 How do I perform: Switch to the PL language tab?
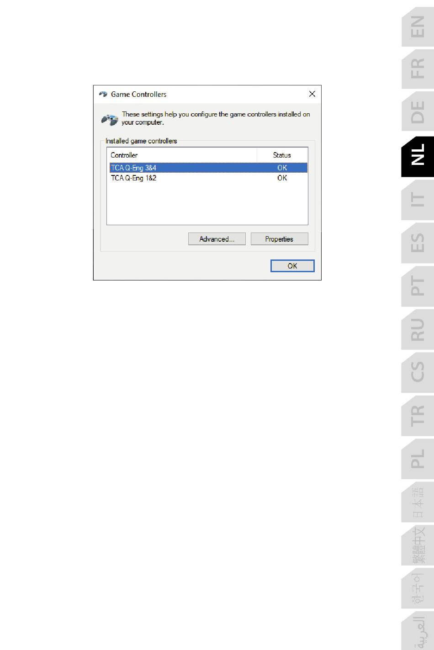(x=418, y=458)
